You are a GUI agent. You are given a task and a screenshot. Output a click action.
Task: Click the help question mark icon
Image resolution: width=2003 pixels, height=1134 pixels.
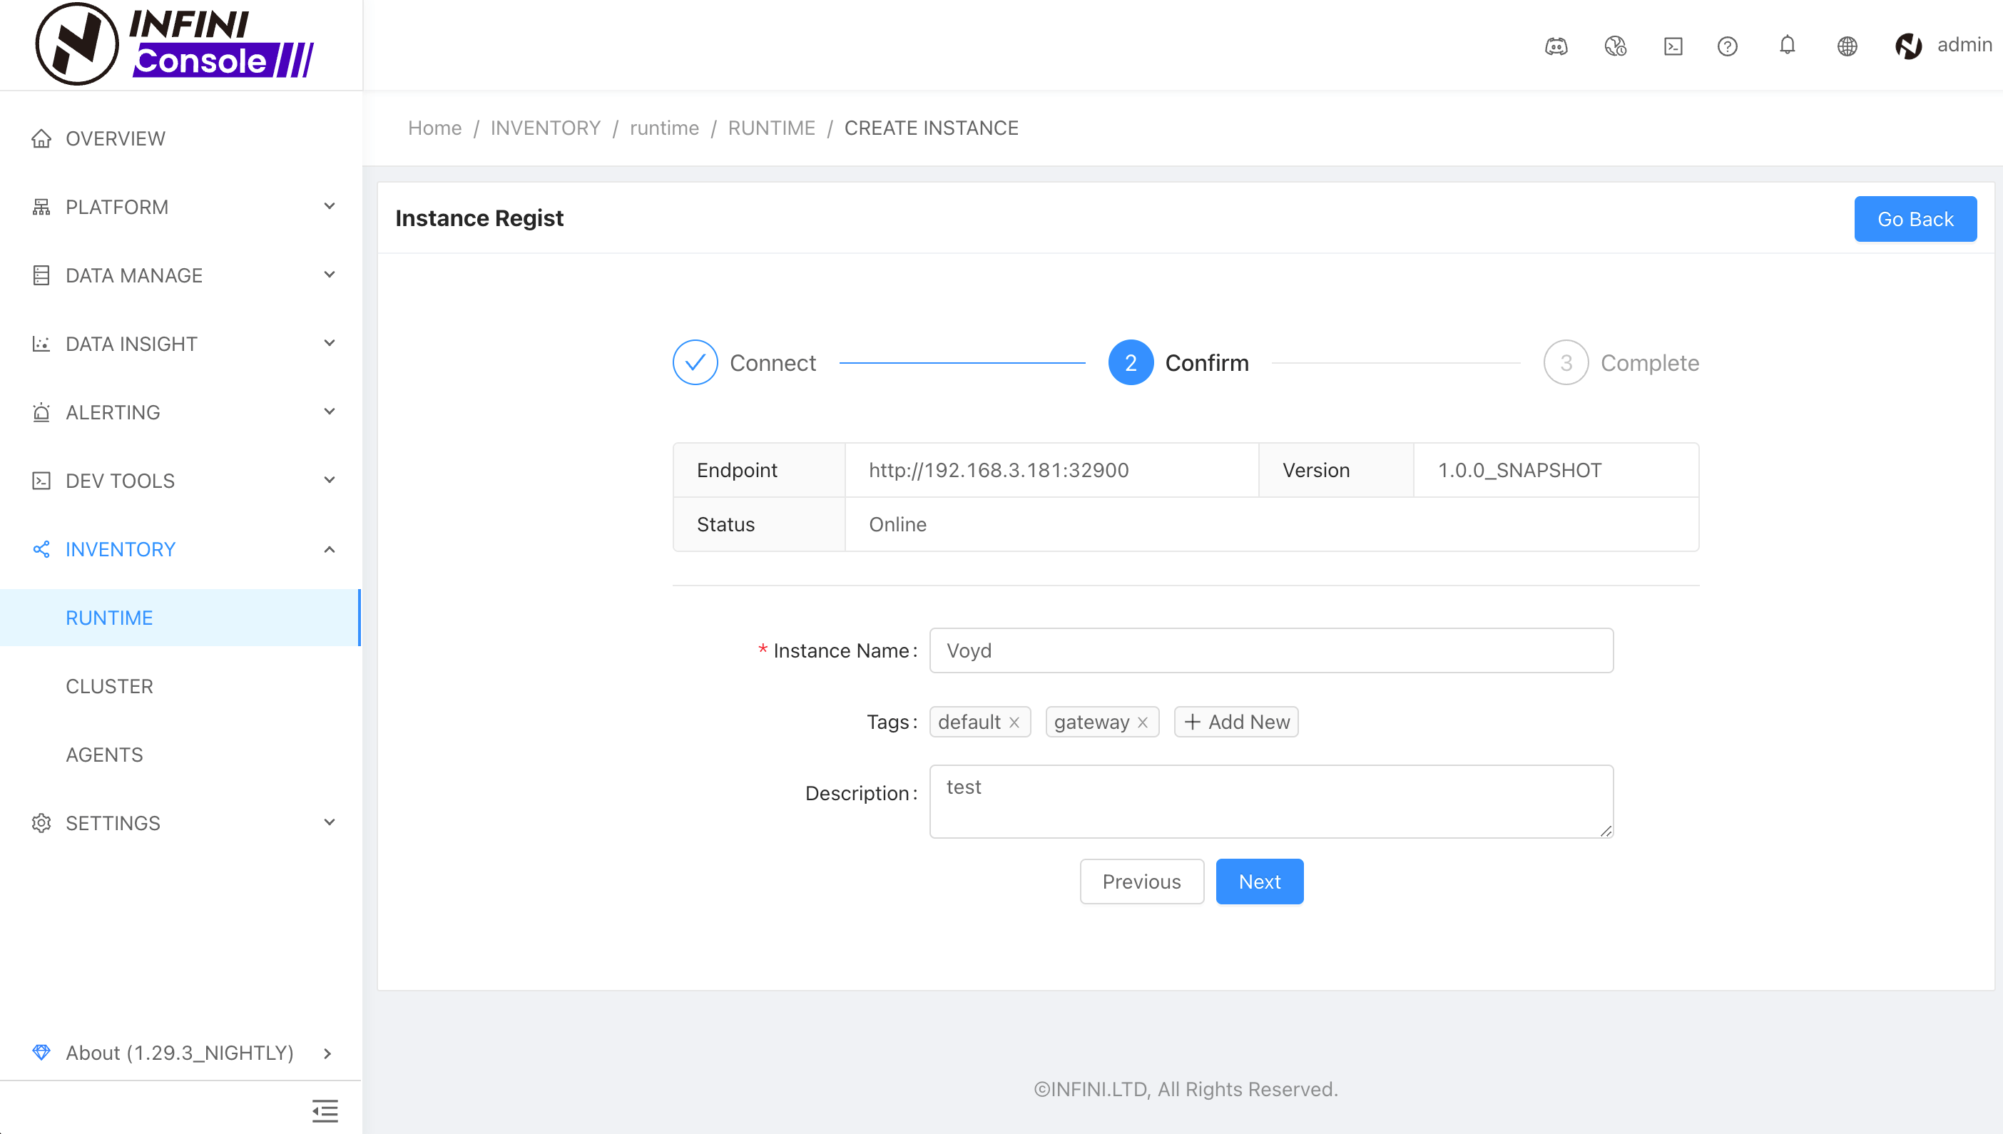coord(1726,46)
